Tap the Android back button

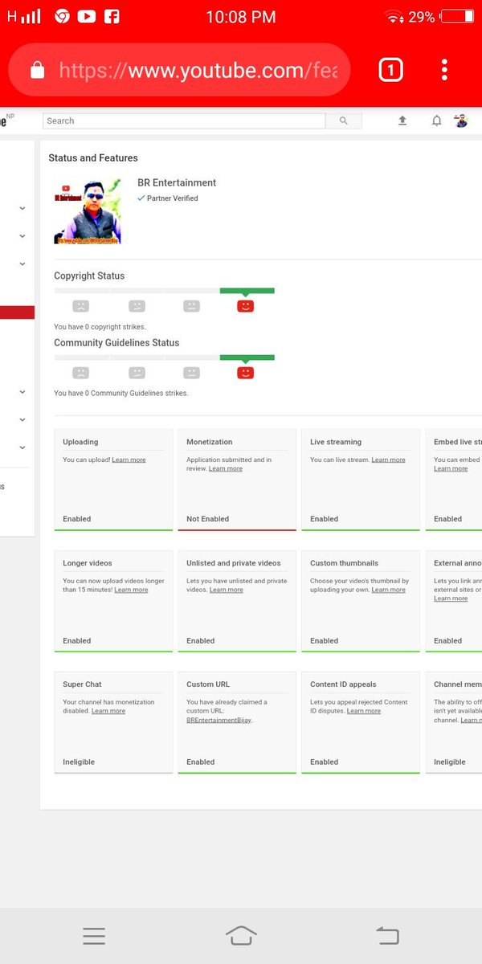pyautogui.click(x=387, y=935)
